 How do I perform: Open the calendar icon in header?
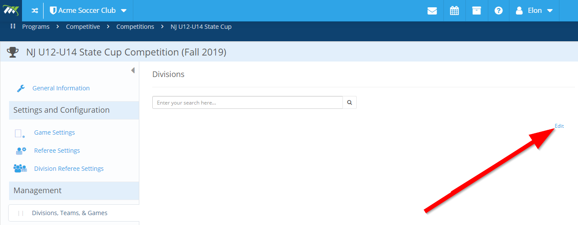click(x=454, y=11)
